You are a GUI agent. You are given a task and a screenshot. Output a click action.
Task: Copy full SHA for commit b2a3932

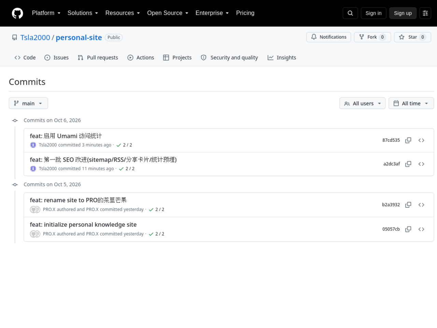point(408,205)
